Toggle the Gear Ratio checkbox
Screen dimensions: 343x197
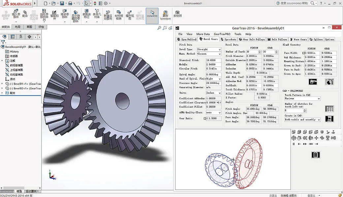click(x=205, y=118)
